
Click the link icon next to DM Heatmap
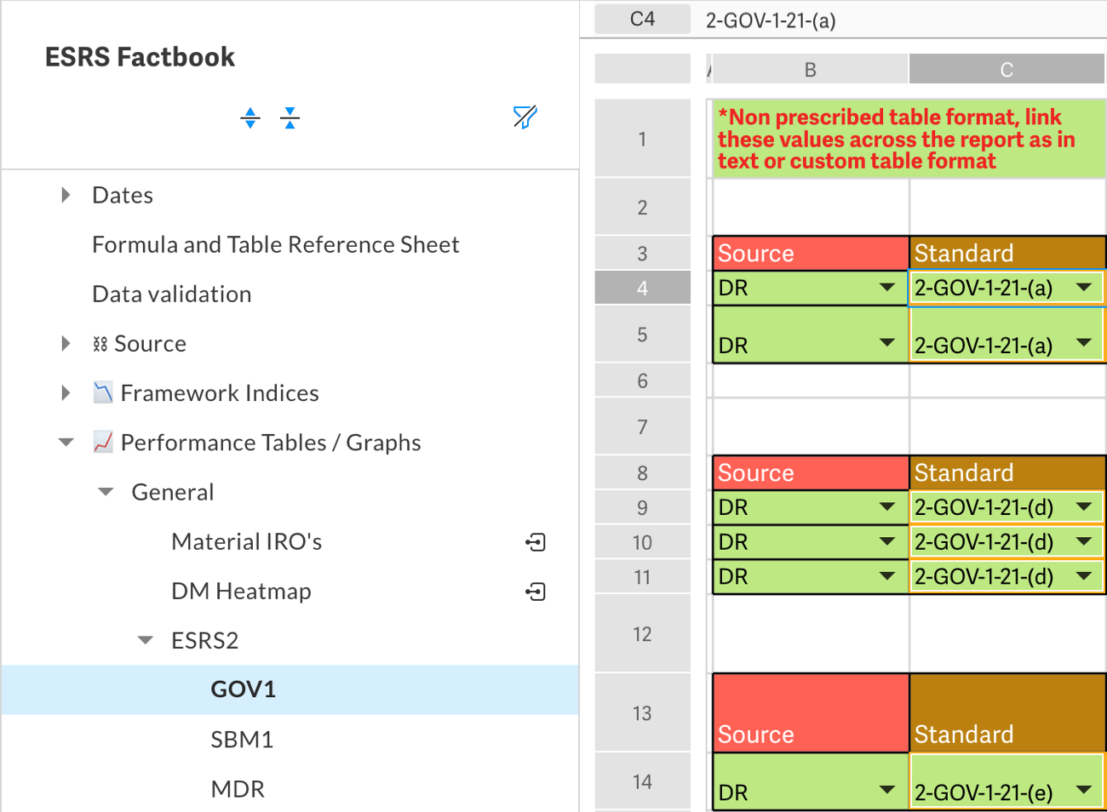[536, 592]
